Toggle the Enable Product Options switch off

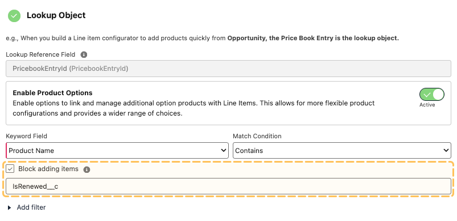tap(431, 95)
